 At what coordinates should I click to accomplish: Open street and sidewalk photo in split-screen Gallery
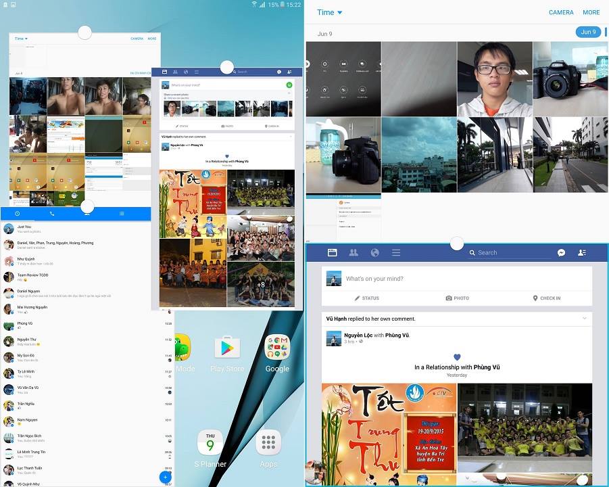(x=571, y=155)
